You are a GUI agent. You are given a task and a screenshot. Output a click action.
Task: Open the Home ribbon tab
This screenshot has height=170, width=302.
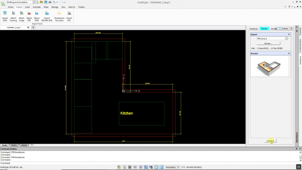tap(10, 7)
